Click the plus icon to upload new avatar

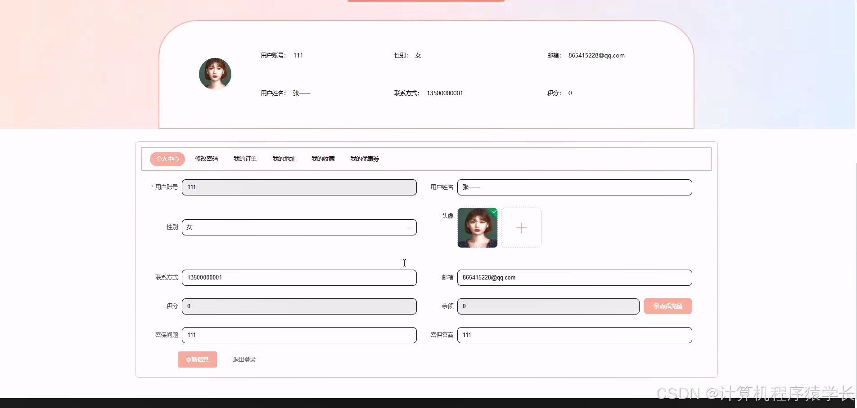tap(521, 228)
